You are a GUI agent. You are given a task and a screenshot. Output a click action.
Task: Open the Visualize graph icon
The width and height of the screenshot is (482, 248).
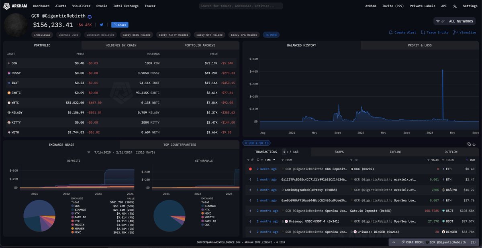click(x=454, y=32)
